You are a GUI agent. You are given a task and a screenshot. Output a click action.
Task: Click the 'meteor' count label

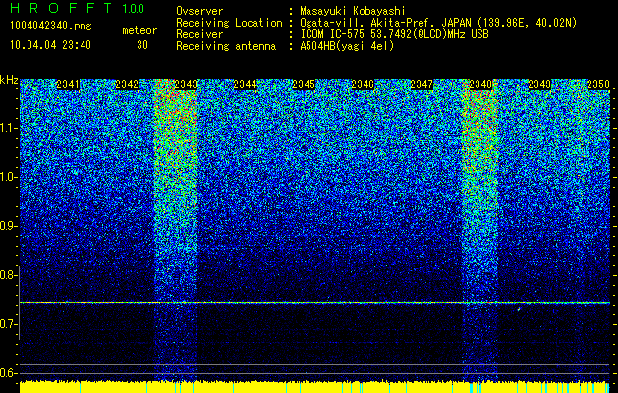[140, 30]
